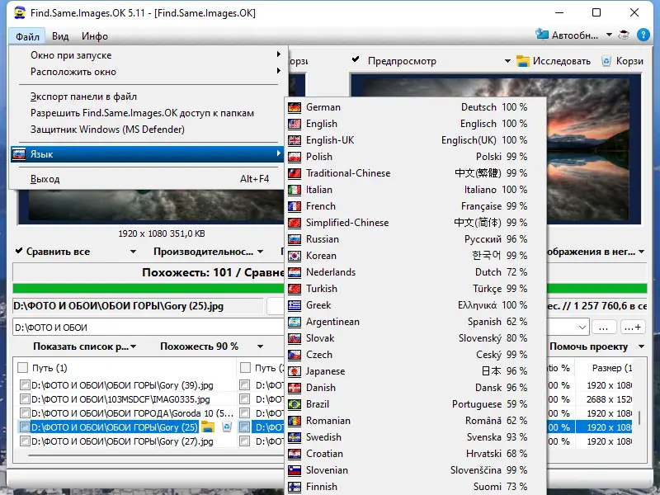Check the Gory (39).jpg row checkbox
660x495 pixels.
[25, 384]
